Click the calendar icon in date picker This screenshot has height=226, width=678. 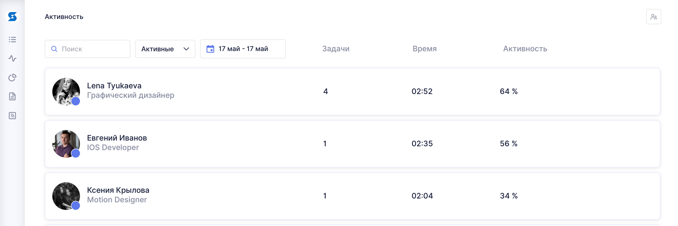coord(210,49)
